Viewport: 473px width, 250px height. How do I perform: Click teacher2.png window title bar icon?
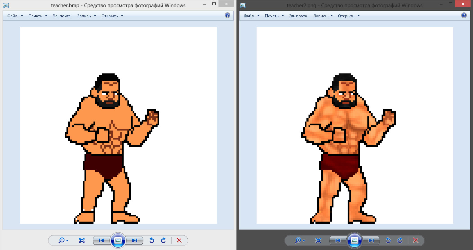pos(243,5)
